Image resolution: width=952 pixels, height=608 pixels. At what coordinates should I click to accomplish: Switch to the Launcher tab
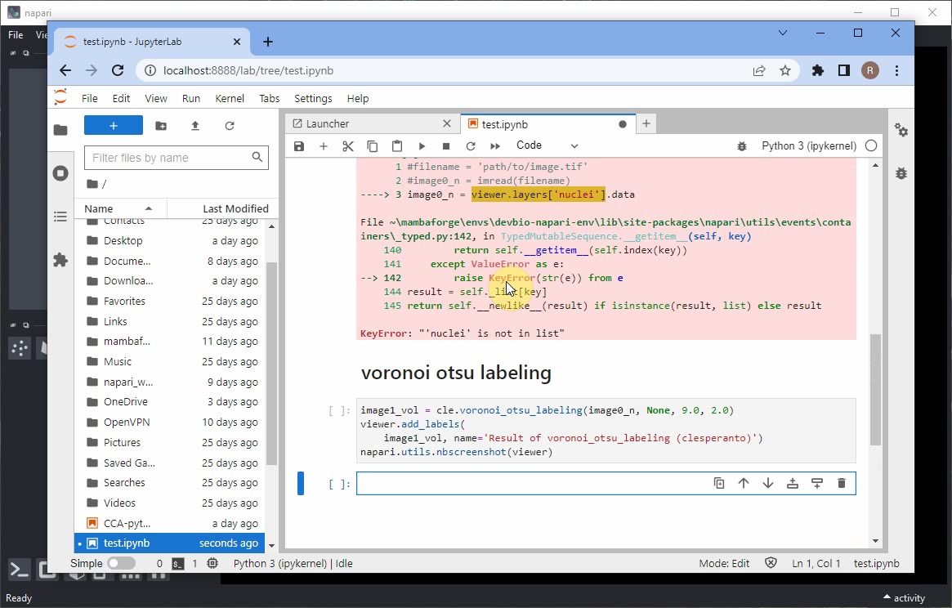click(x=328, y=124)
